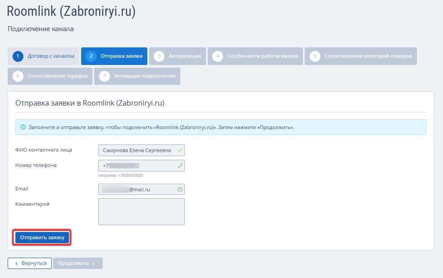The width and height of the screenshot is (443, 278).
Task: Click the «Продолжить» button
Action: [x=78, y=264]
